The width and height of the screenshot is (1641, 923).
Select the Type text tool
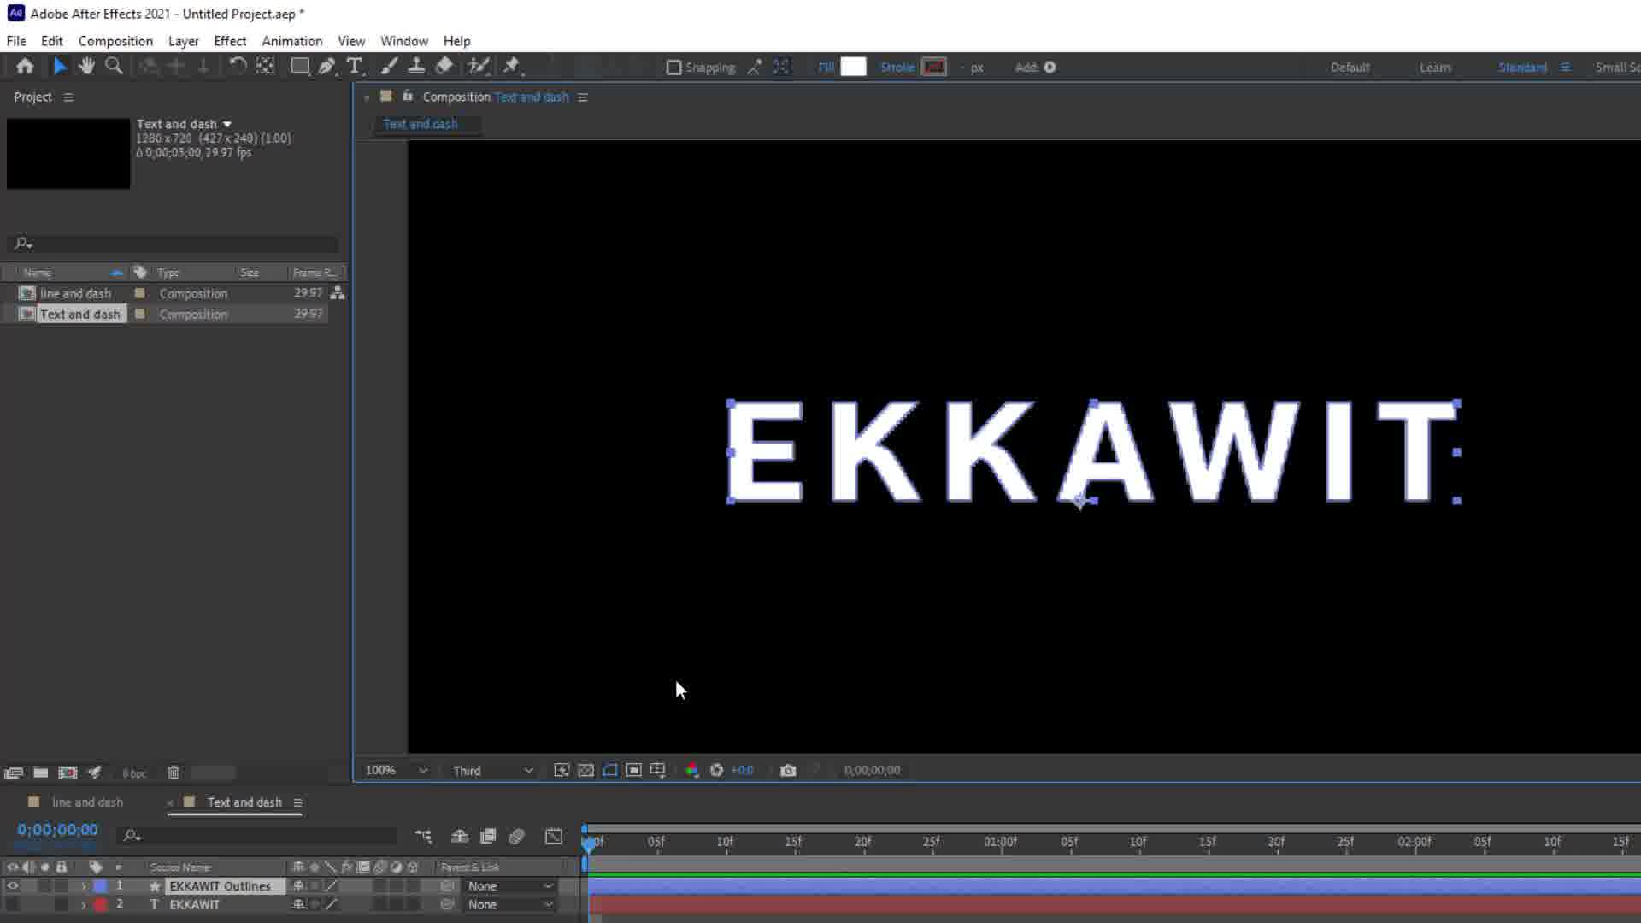355,67
